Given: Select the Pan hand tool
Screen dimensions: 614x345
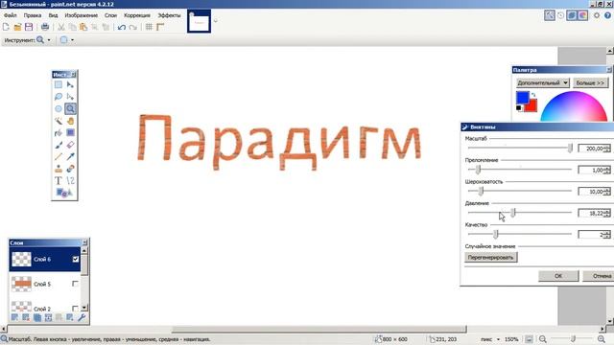Looking at the screenshot, I should (x=70, y=121).
